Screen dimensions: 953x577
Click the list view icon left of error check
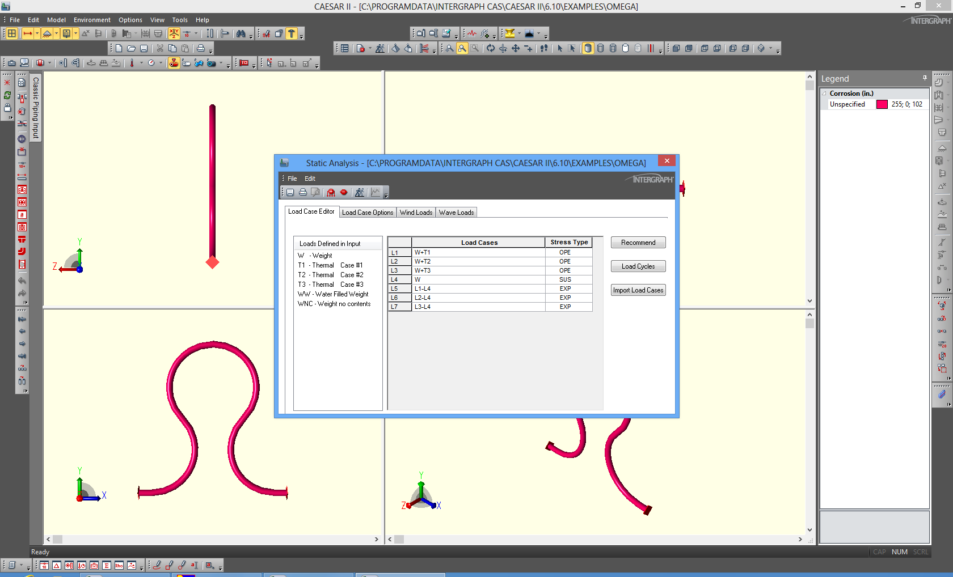coord(345,48)
